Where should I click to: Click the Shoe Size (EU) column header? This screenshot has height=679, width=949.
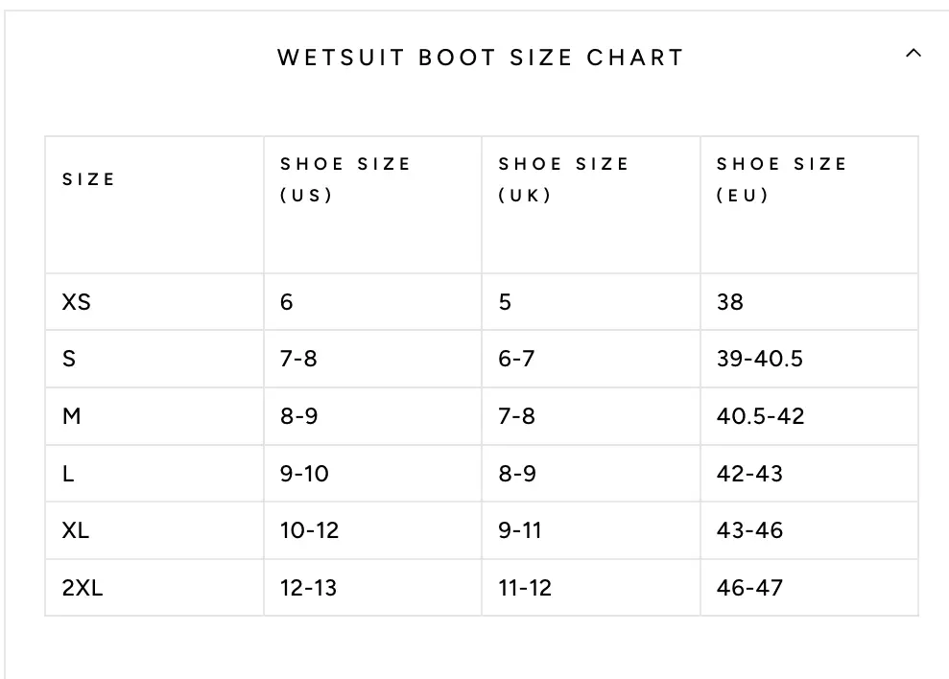781,179
